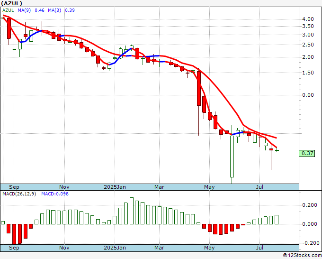Select 2025Jan on the MACD panel time axis
The height and width of the screenshot is (259, 322).
pyautogui.click(x=115, y=248)
